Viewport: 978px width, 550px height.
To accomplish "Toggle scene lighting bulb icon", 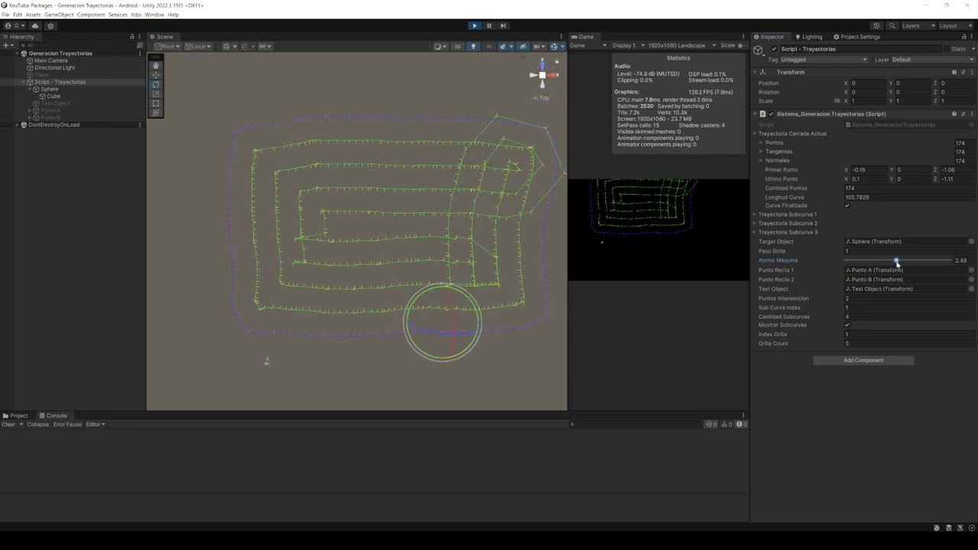I will pyautogui.click(x=473, y=46).
